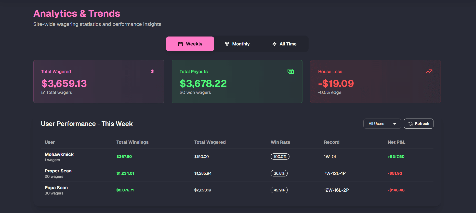Click the Total Winnings column header
This screenshot has height=213, width=476.
132,142
